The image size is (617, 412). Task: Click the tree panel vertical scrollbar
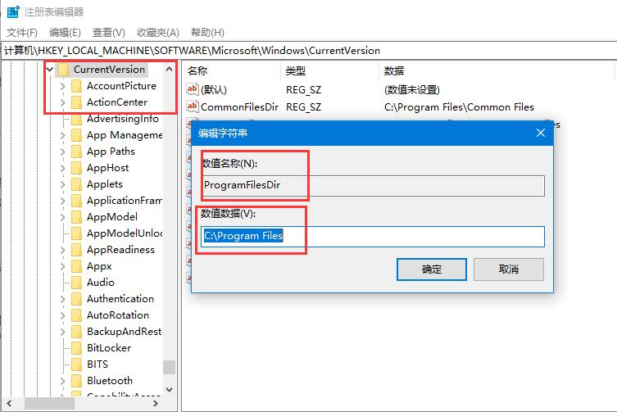(169, 246)
